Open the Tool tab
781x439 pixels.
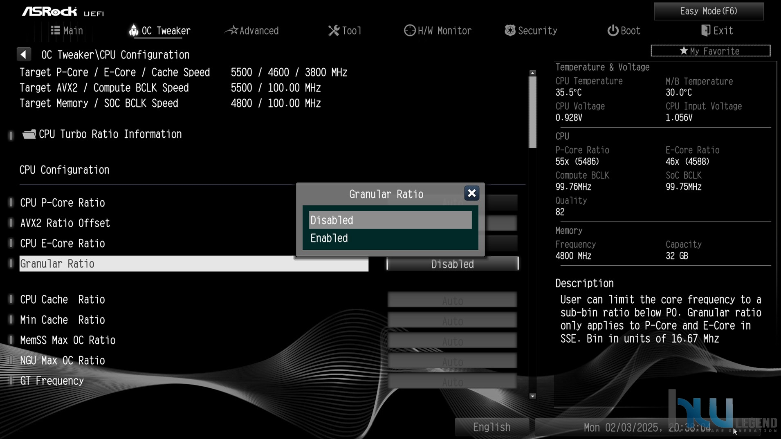[345, 31]
